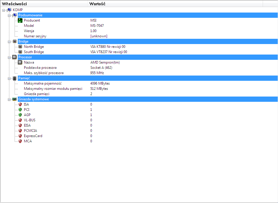
Task: Select the Maksymalna pojemność row label
Action: click(43, 83)
